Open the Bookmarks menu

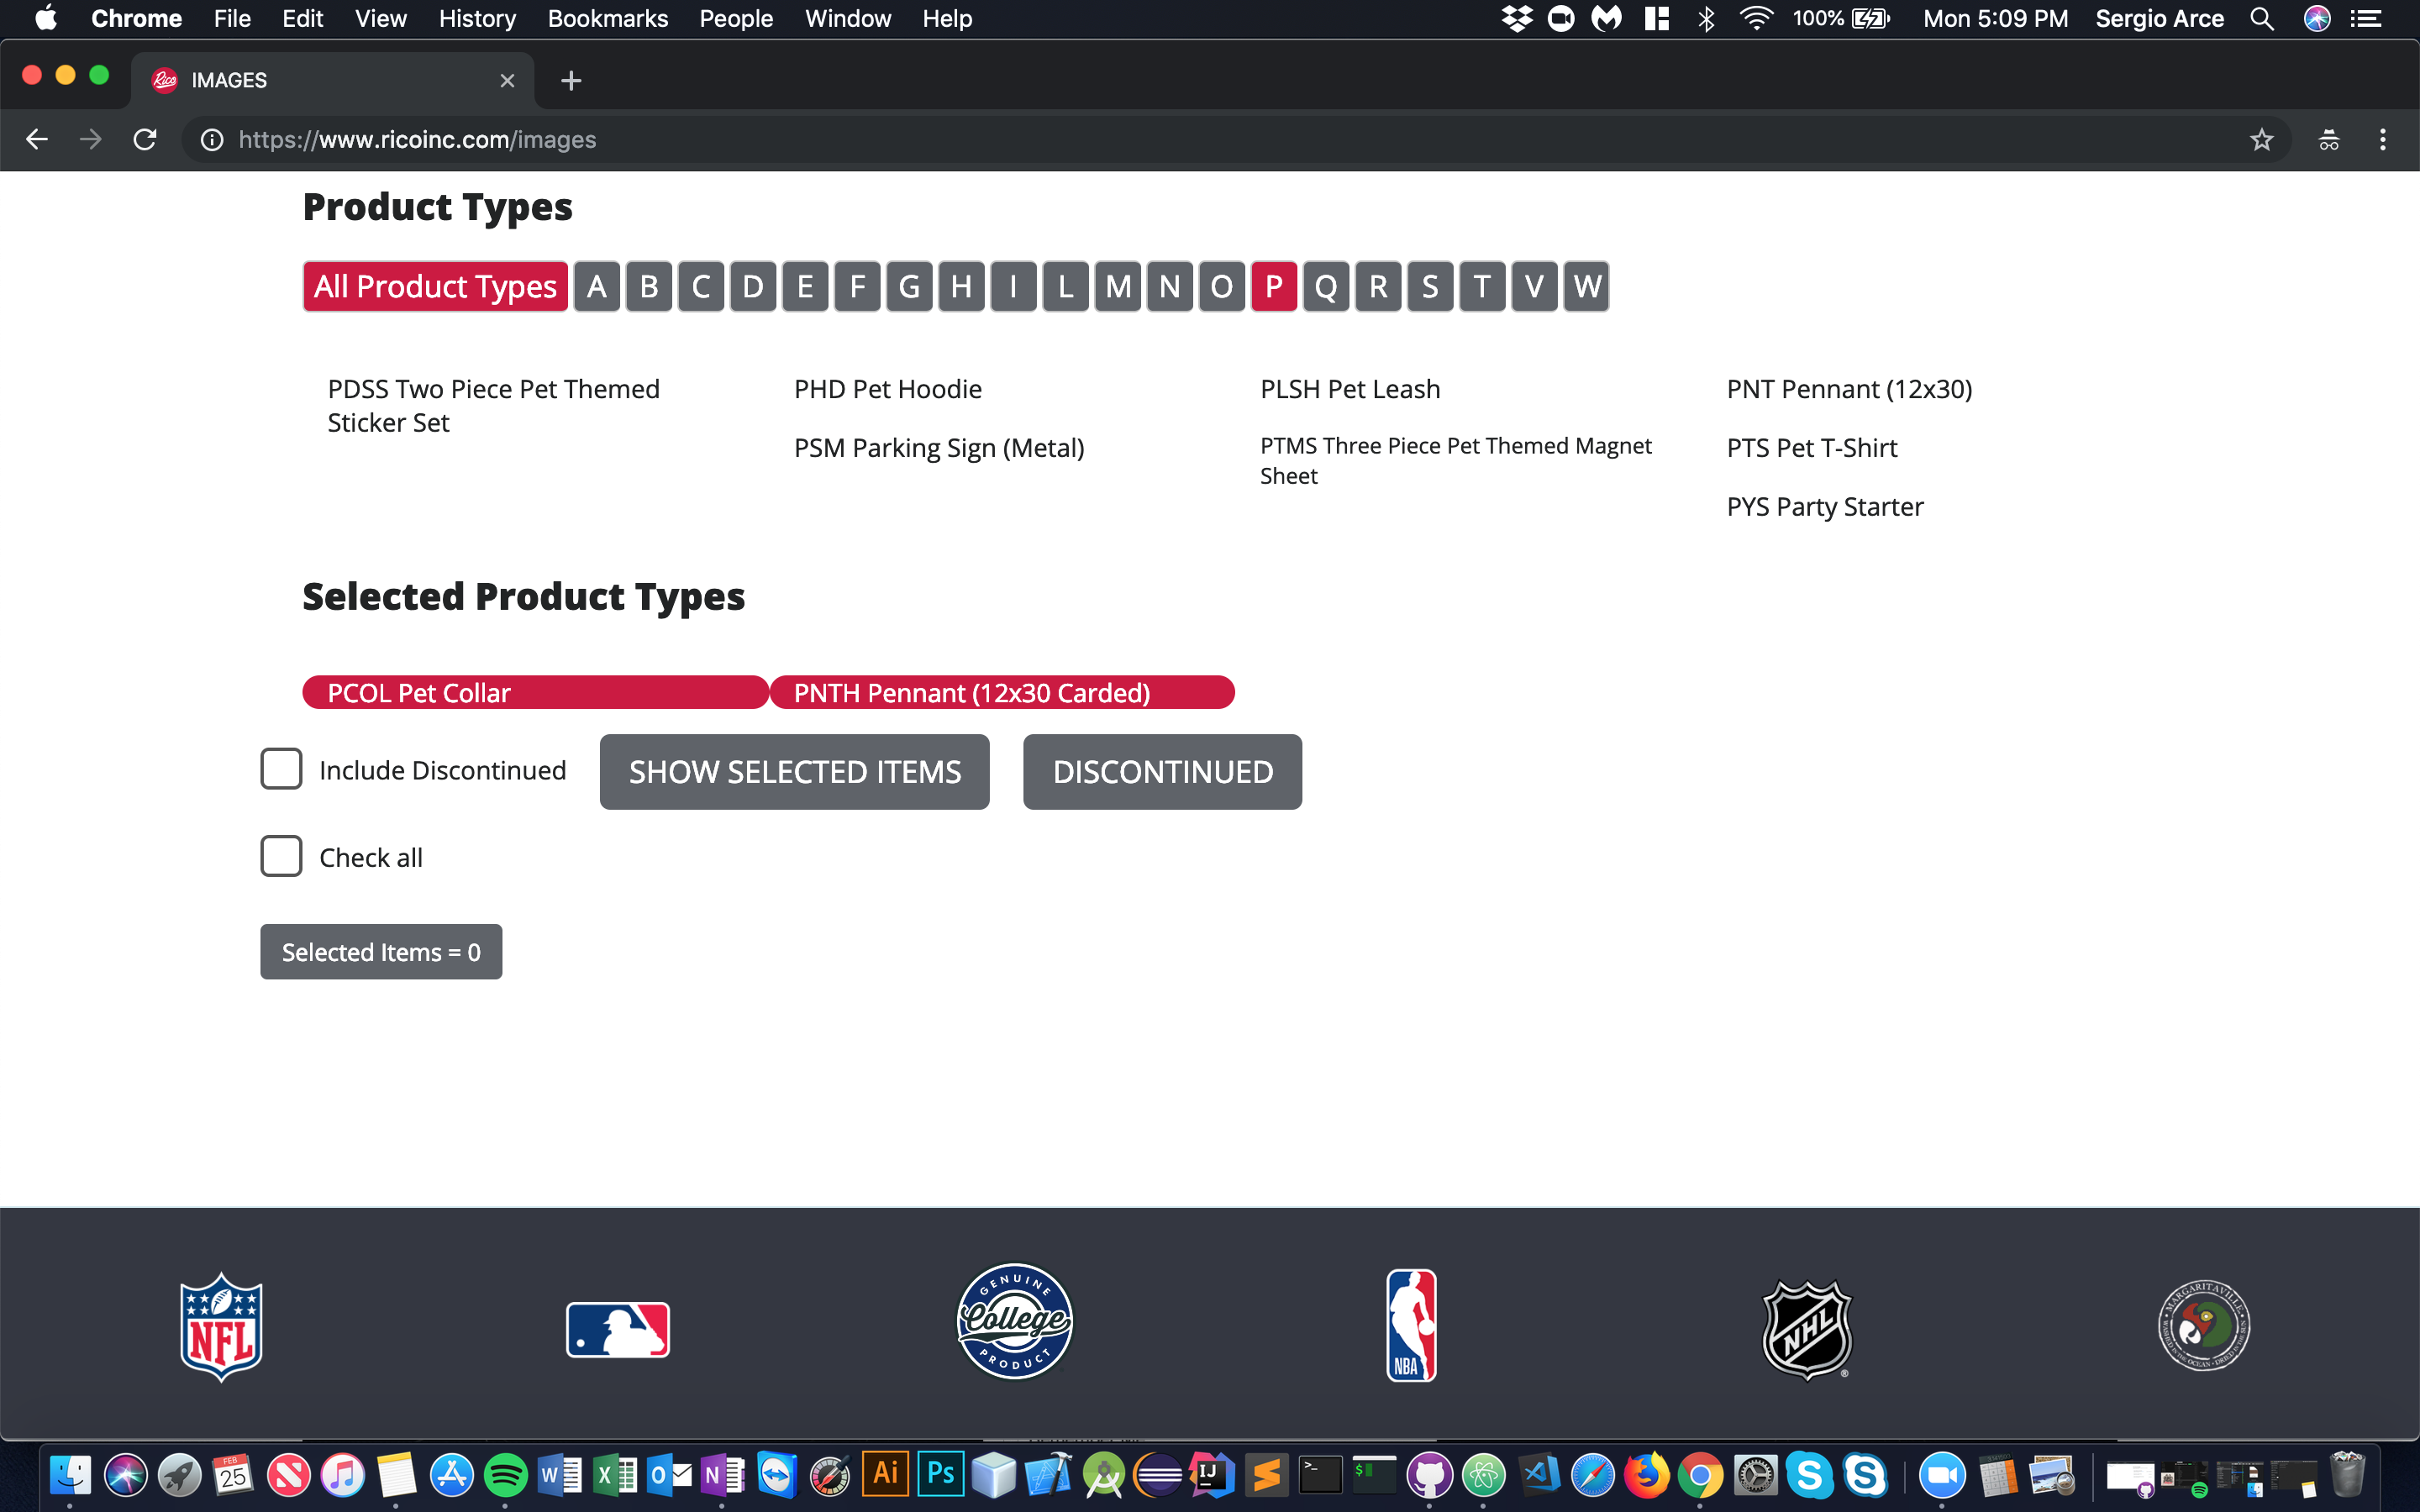click(607, 19)
